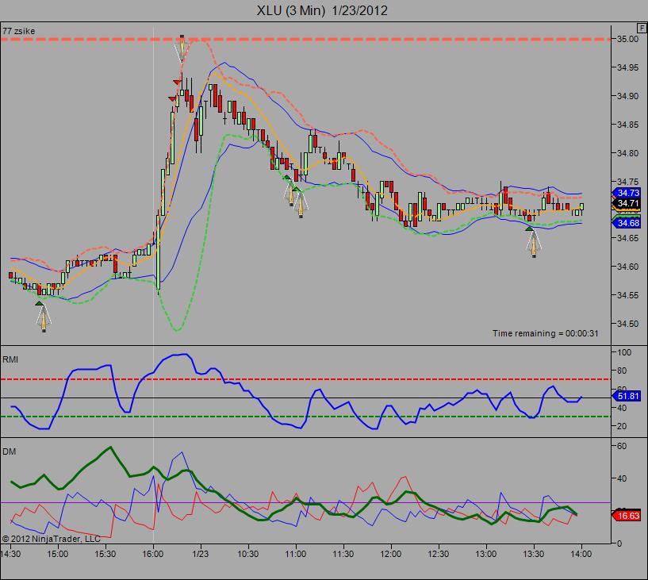
Task: Click the 100 label on RMI axis
Action: 624,352
